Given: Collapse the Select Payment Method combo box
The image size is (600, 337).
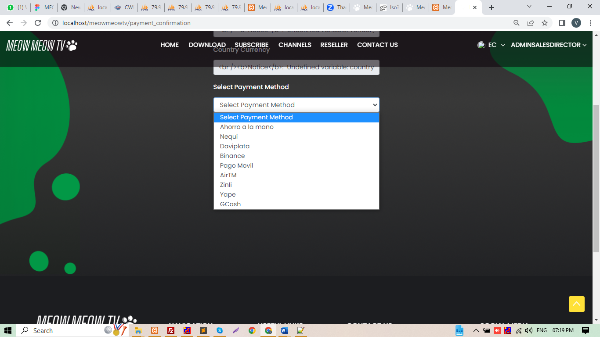Looking at the screenshot, I should click(296, 105).
